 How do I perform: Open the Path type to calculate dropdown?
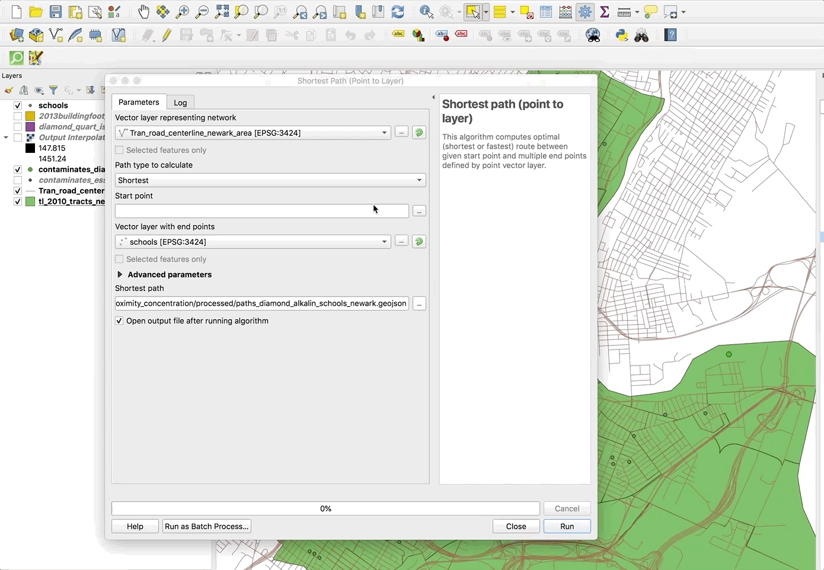click(x=270, y=180)
